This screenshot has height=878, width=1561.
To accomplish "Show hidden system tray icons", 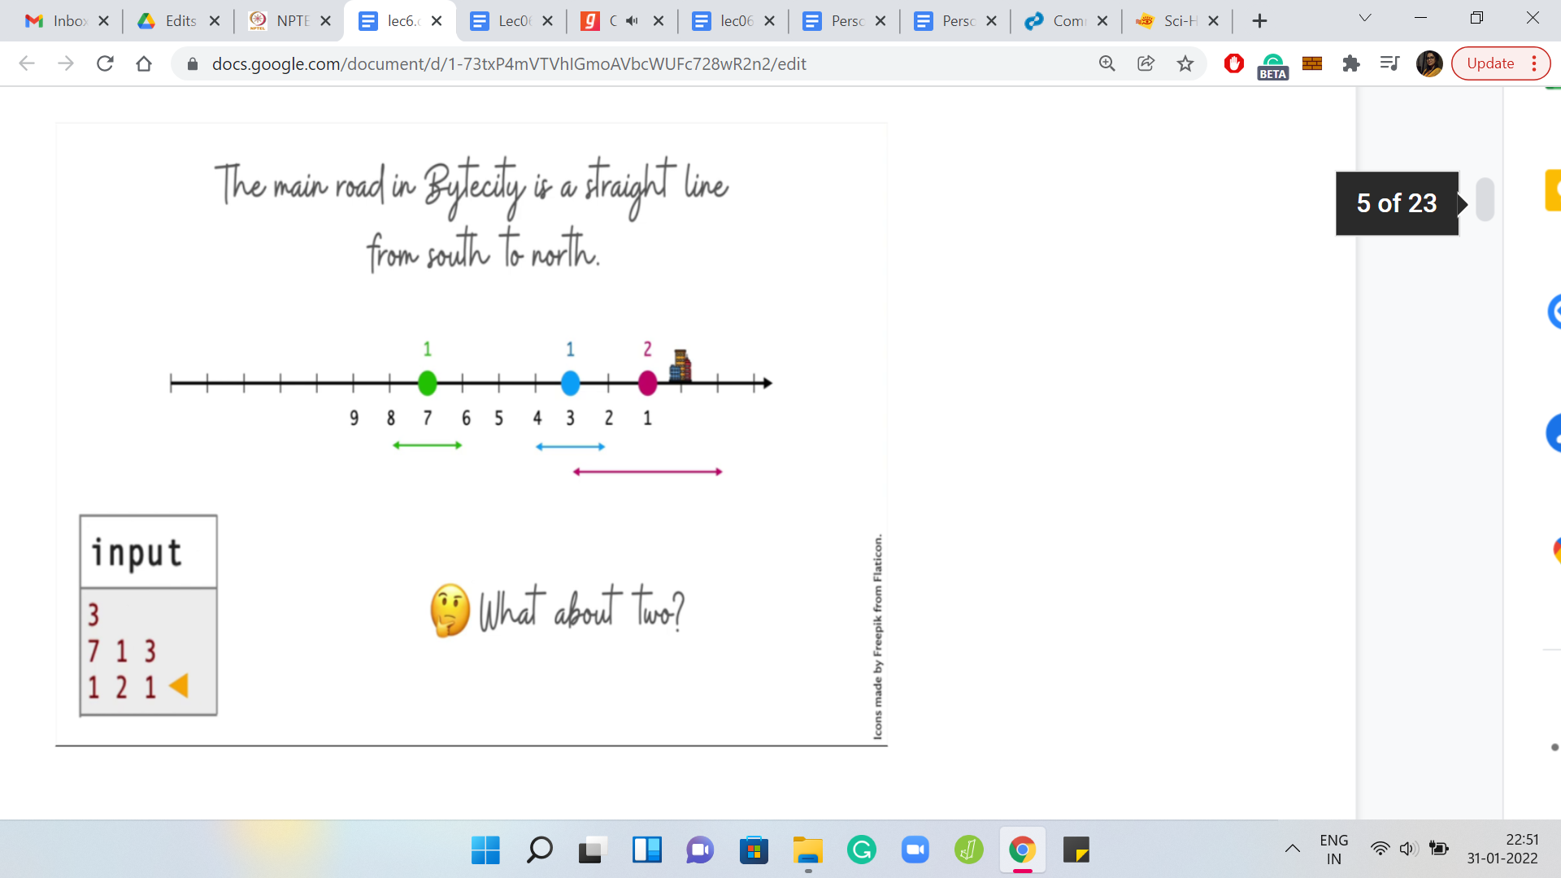I will [x=1292, y=850].
